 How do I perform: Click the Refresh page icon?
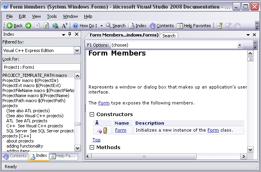point(46,26)
